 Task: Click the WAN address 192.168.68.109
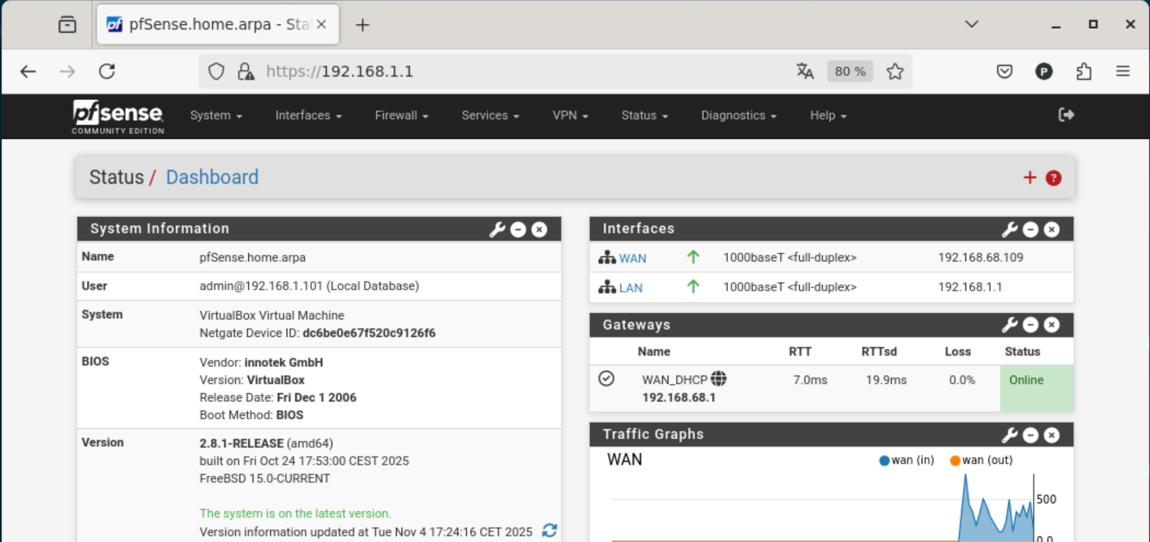[980, 258]
